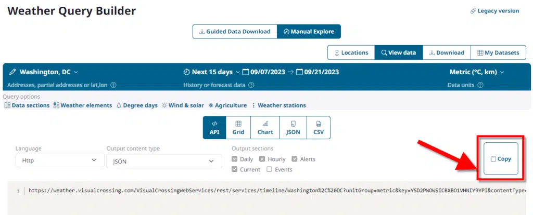Open the My Datasets tab

[498, 52]
